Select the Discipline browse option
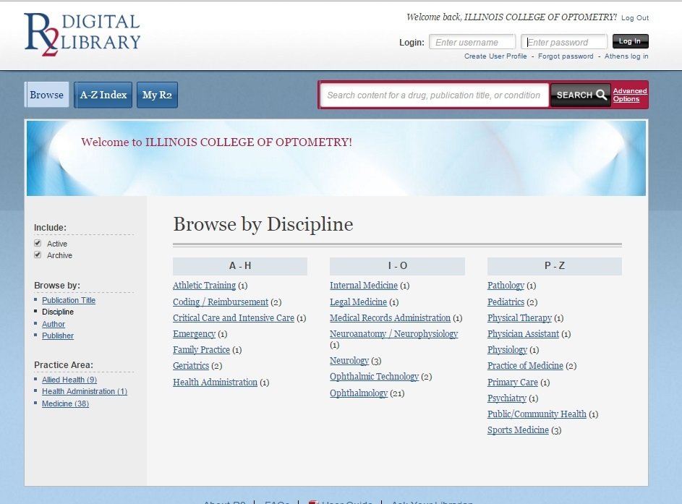 [x=58, y=312]
